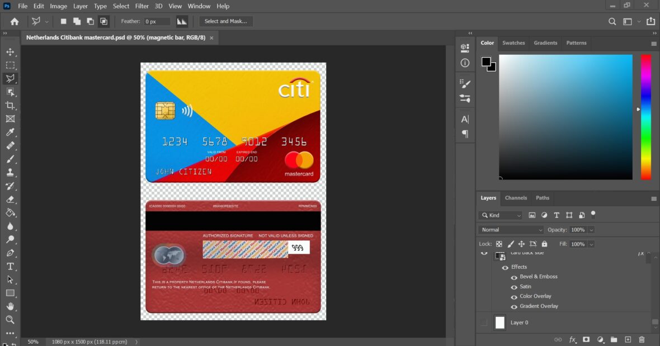
Task: Select the Path Selection tool
Action: coord(10,279)
